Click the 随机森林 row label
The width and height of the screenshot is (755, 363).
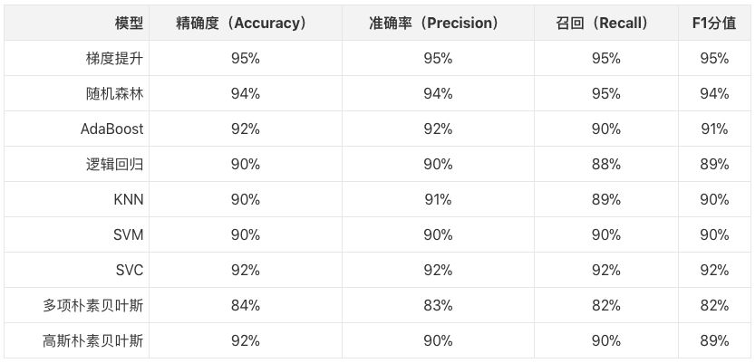click(113, 94)
